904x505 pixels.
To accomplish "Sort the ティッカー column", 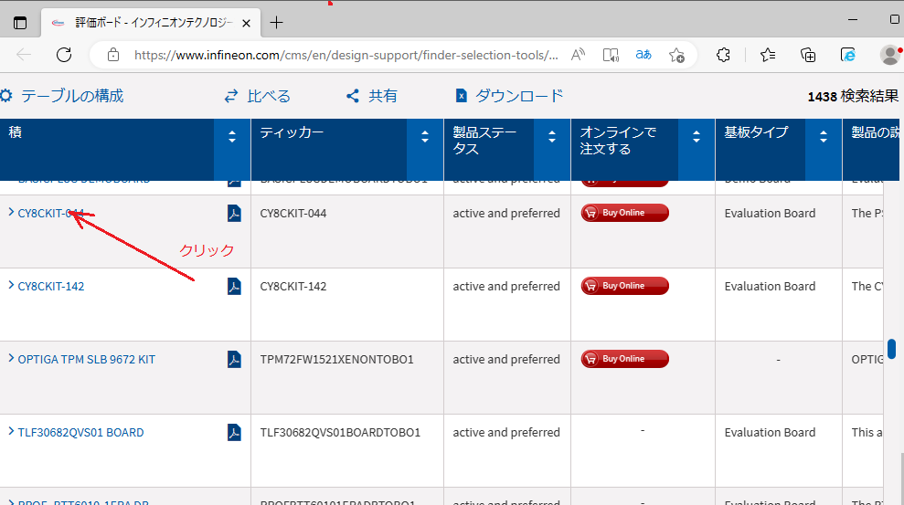I will (x=425, y=136).
